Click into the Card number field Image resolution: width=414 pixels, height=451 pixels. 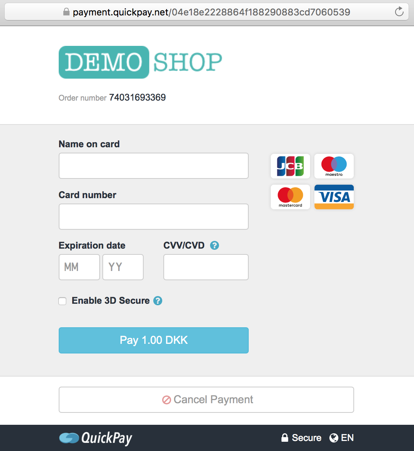pyautogui.click(x=154, y=217)
